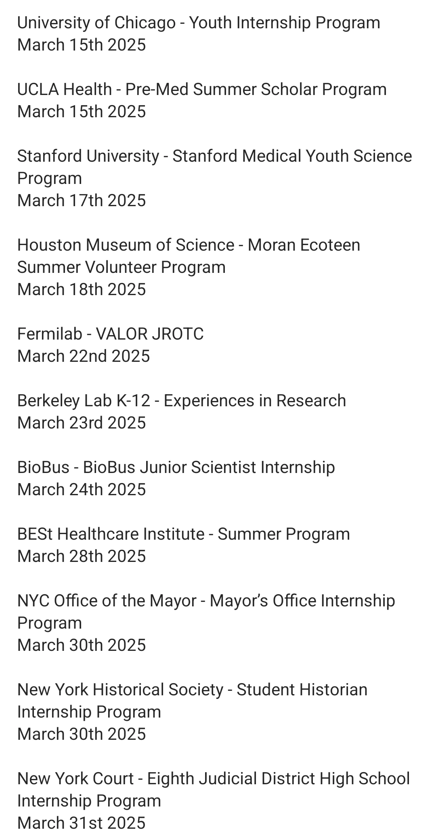This screenshot has height=836, width=436.
Task: Click the March 23rd 2025 date
Action: [82, 423]
